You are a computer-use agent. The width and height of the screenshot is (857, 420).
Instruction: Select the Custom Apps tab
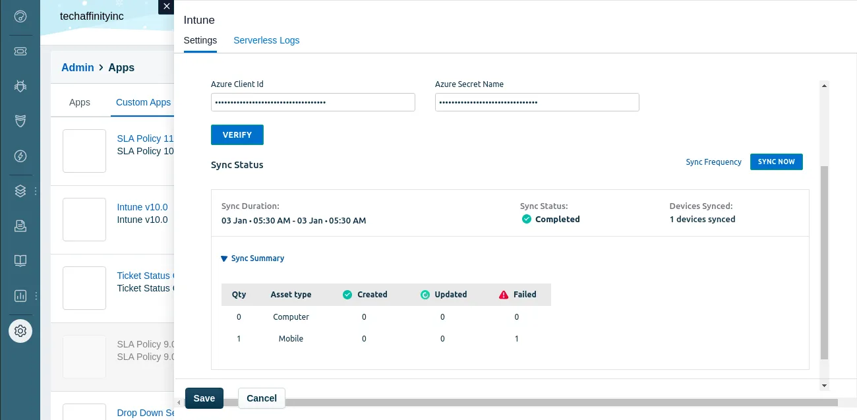(143, 102)
